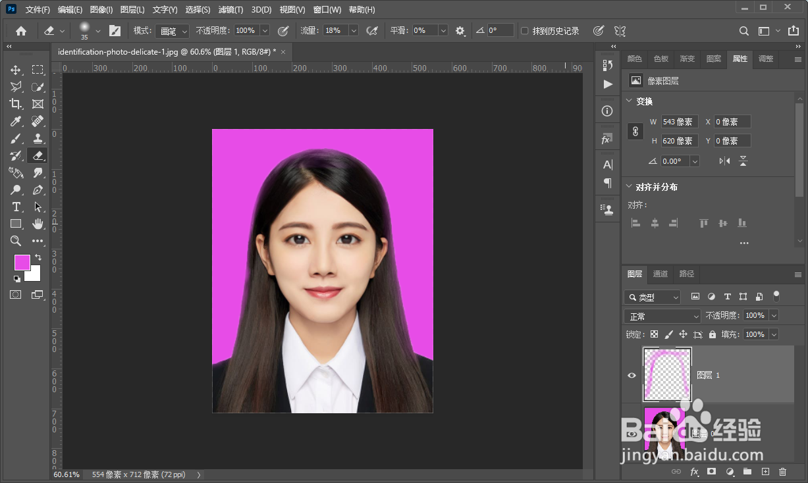Toggle the width-height link constraint
The height and width of the screenshot is (483, 808).
pos(635,131)
